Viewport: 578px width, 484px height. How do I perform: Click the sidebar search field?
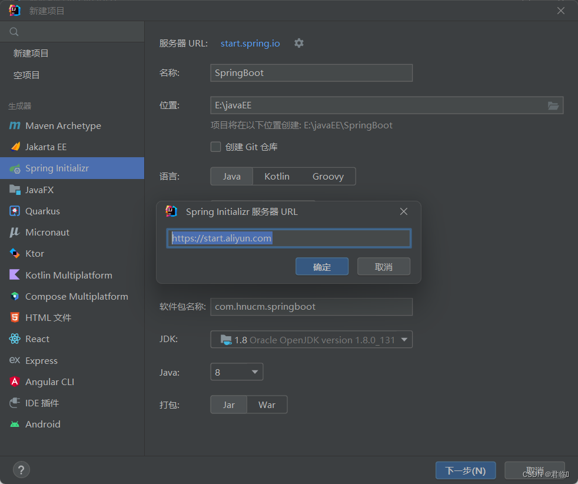[72, 32]
